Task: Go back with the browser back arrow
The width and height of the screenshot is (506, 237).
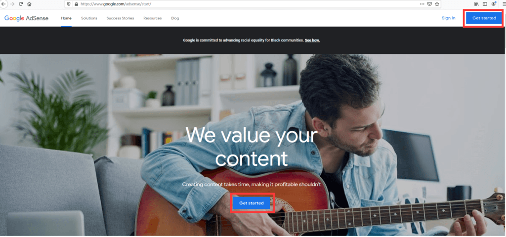Action: tap(4, 4)
